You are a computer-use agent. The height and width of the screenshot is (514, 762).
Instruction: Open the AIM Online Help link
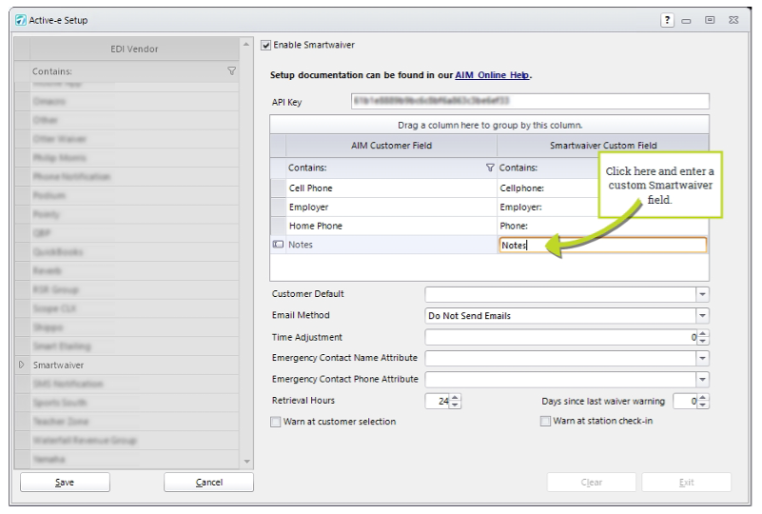tap(492, 75)
